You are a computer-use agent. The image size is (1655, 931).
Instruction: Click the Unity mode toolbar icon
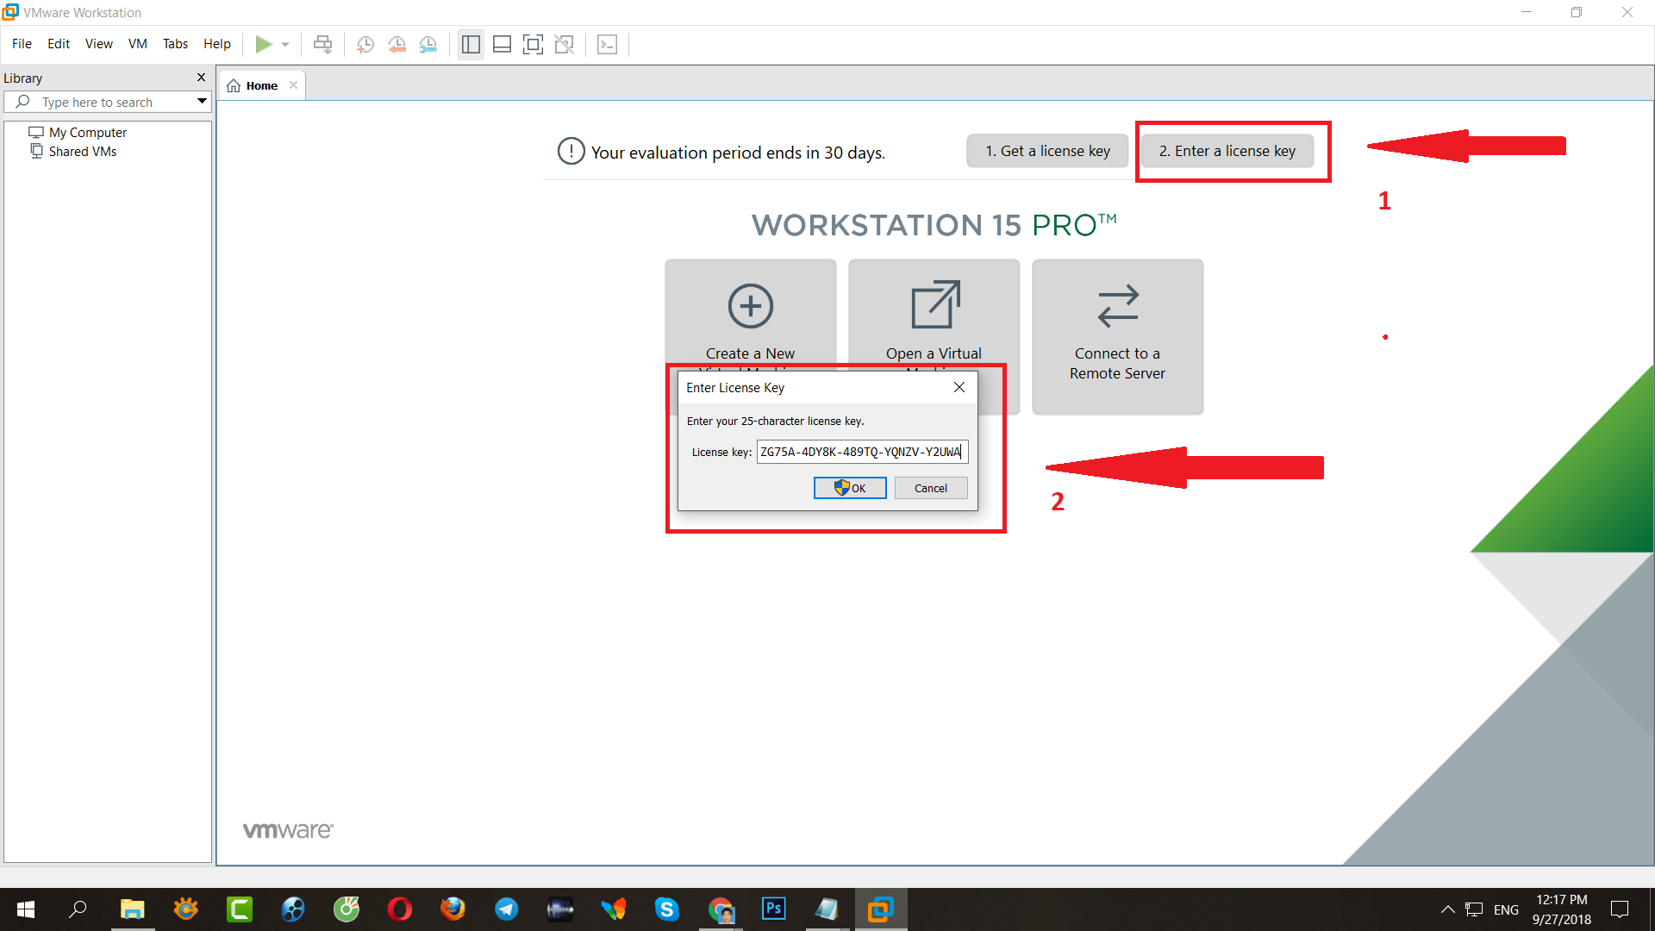coord(565,44)
